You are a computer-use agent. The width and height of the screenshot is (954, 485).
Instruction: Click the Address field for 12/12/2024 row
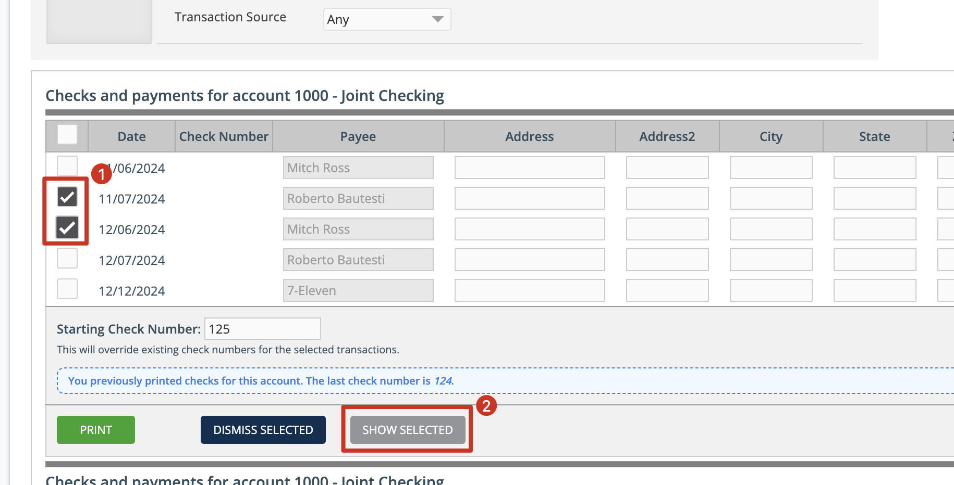tap(530, 290)
